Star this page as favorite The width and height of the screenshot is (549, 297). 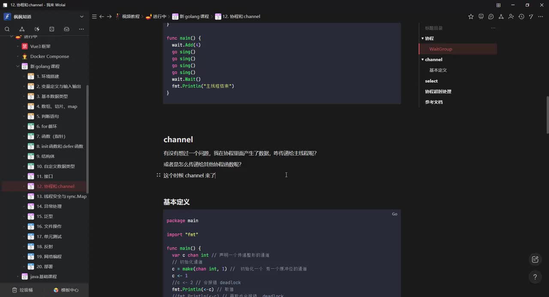click(471, 16)
